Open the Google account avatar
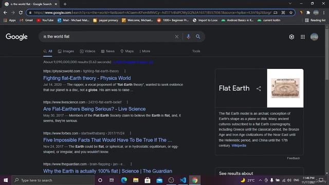The height and width of the screenshot is (185, 329). click(x=314, y=37)
